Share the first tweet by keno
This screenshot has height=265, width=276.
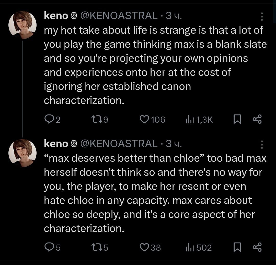coord(257,120)
